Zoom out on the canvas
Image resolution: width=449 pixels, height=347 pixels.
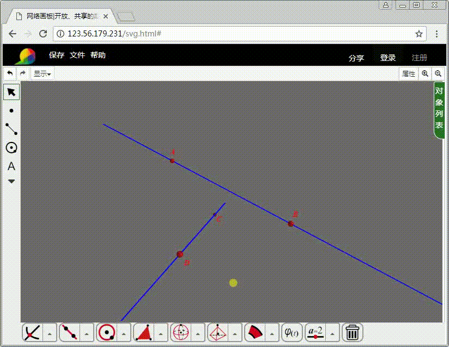[438, 74]
